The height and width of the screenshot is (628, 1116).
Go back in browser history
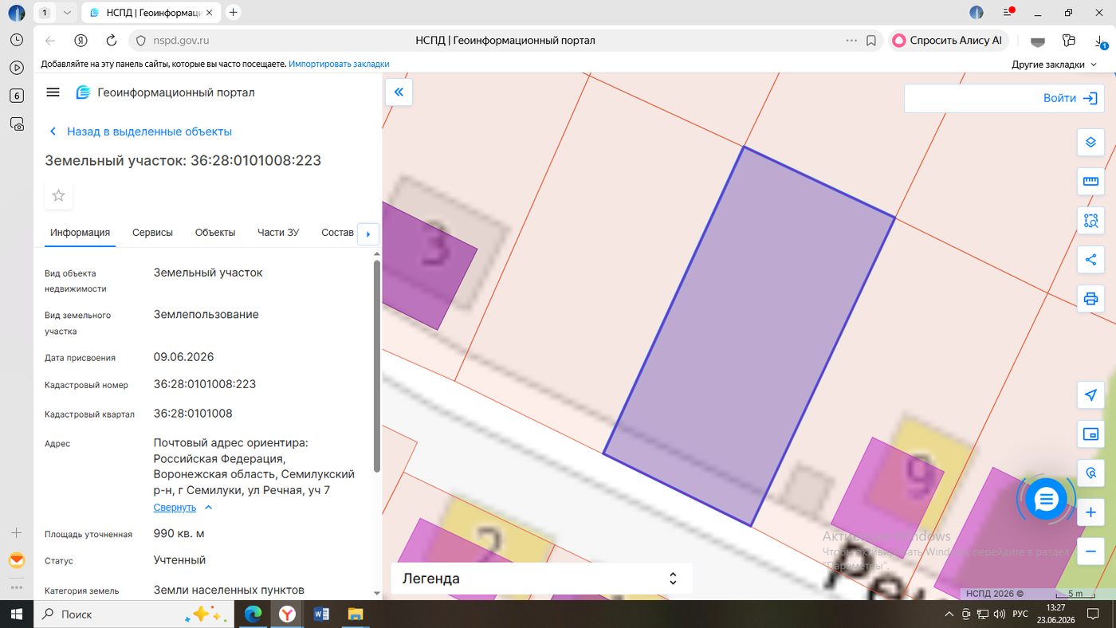(x=50, y=41)
